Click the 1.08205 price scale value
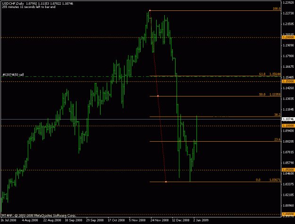 pos(288,142)
